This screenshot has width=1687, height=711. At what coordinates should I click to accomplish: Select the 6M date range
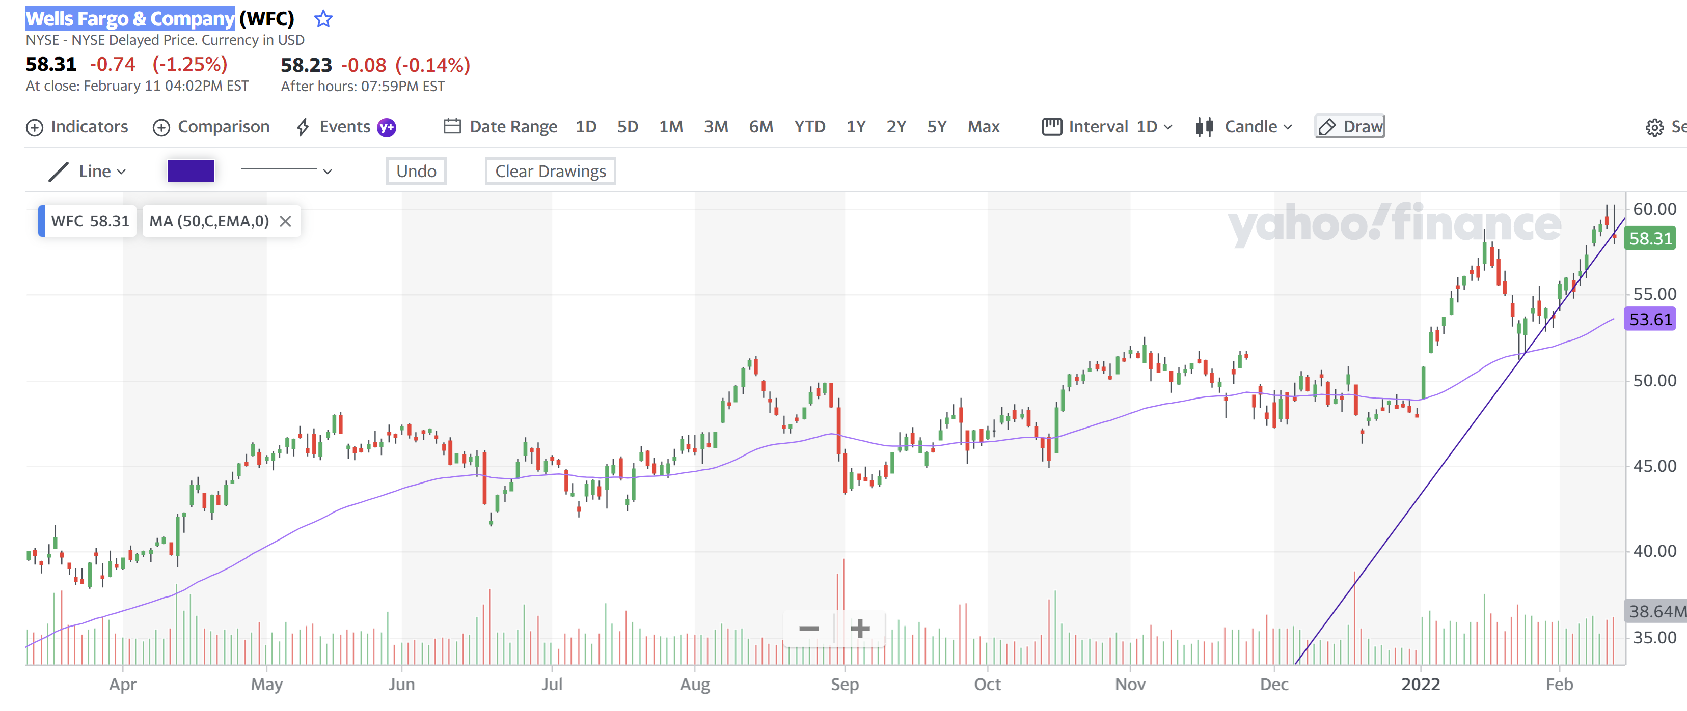(x=761, y=127)
